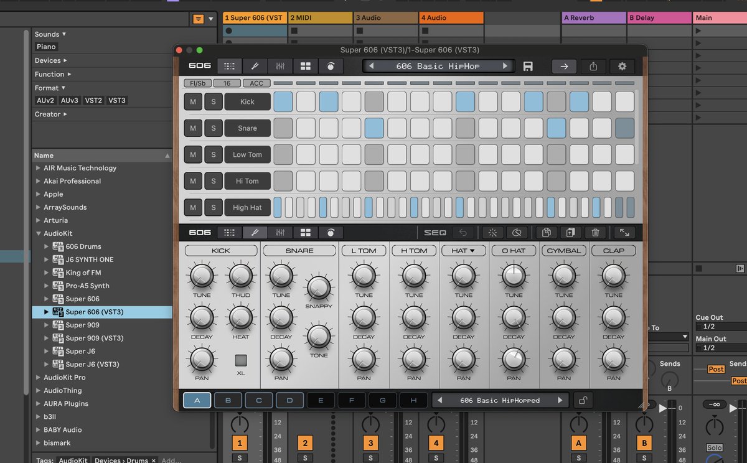Click the share icon in the plugin header
747x463 pixels.
point(593,66)
